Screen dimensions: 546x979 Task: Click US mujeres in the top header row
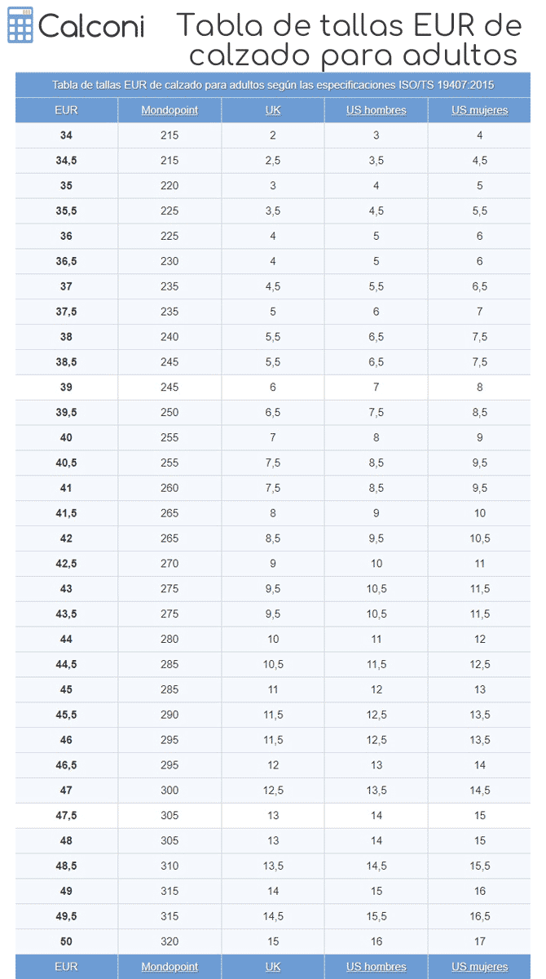click(480, 110)
